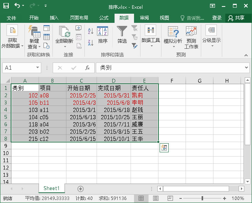The height and width of the screenshot is (203, 252).
Task: Click the Select All corner triangle
Action: [8, 80]
